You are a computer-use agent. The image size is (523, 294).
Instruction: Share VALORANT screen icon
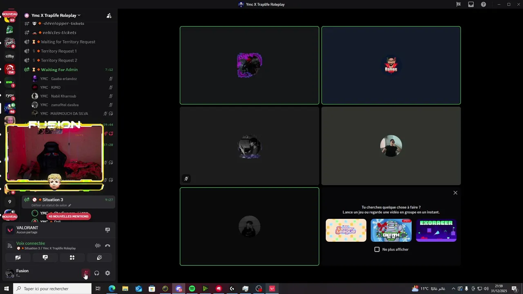[107, 230]
